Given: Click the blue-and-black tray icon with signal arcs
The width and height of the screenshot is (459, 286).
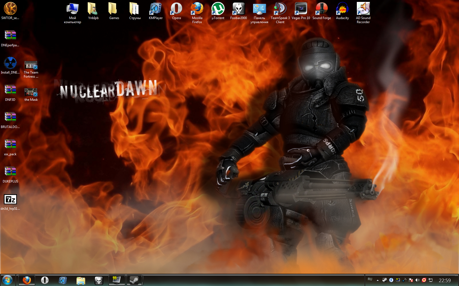Looking at the screenshot, I should point(404,280).
